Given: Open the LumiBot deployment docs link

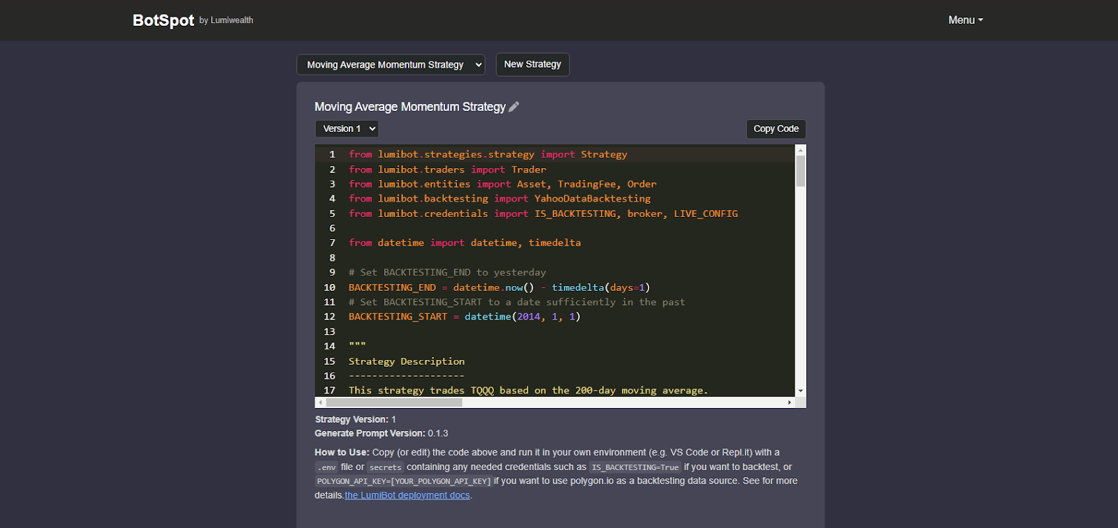Looking at the screenshot, I should pos(407,495).
